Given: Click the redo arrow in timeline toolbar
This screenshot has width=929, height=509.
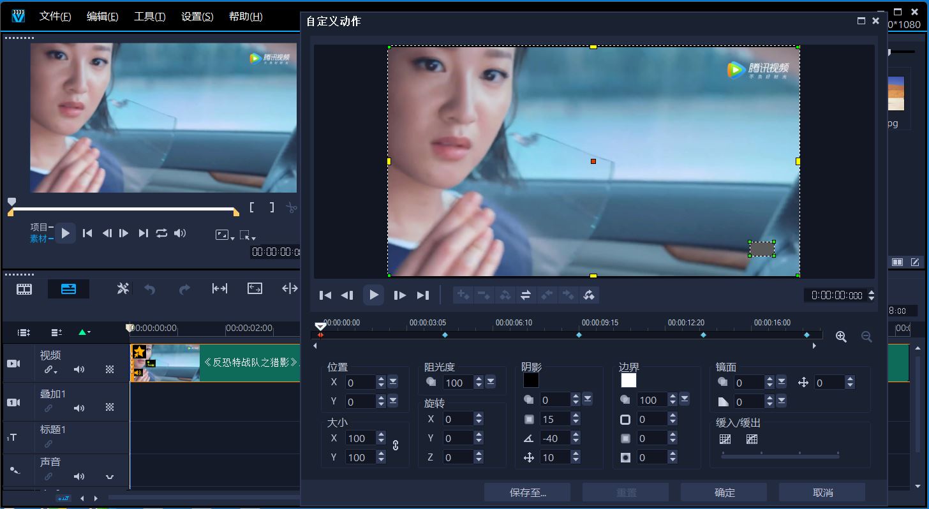Looking at the screenshot, I should click(184, 290).
